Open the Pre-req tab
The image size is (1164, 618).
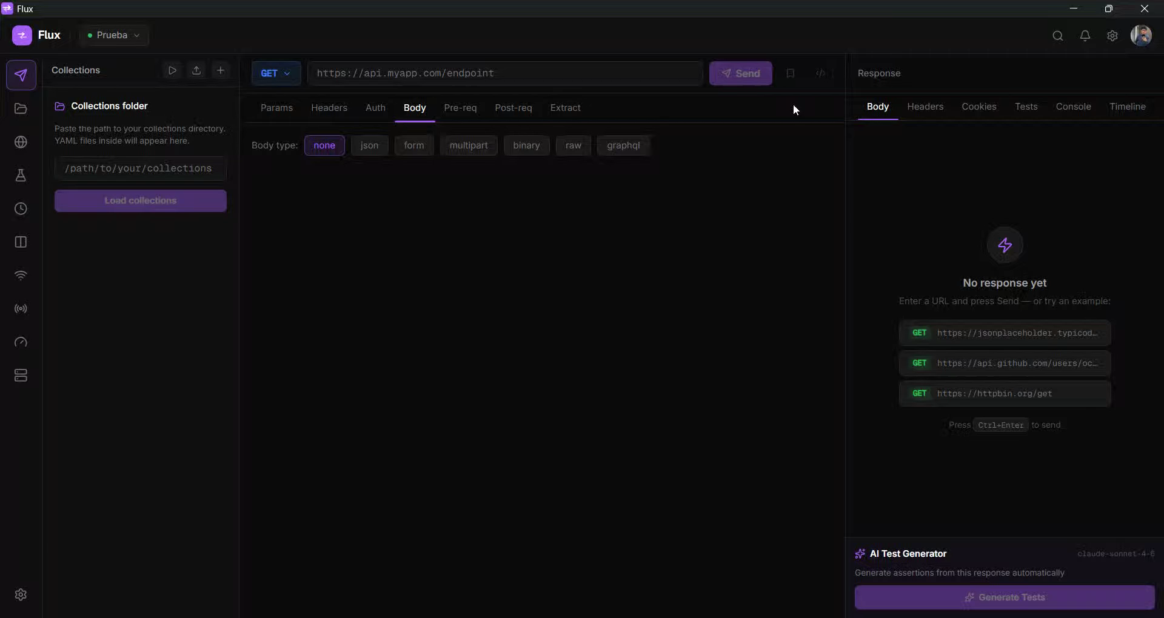point(460,108)
